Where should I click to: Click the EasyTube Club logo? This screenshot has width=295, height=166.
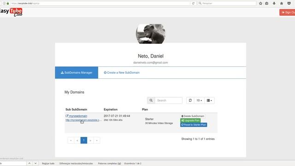[11, 12]
